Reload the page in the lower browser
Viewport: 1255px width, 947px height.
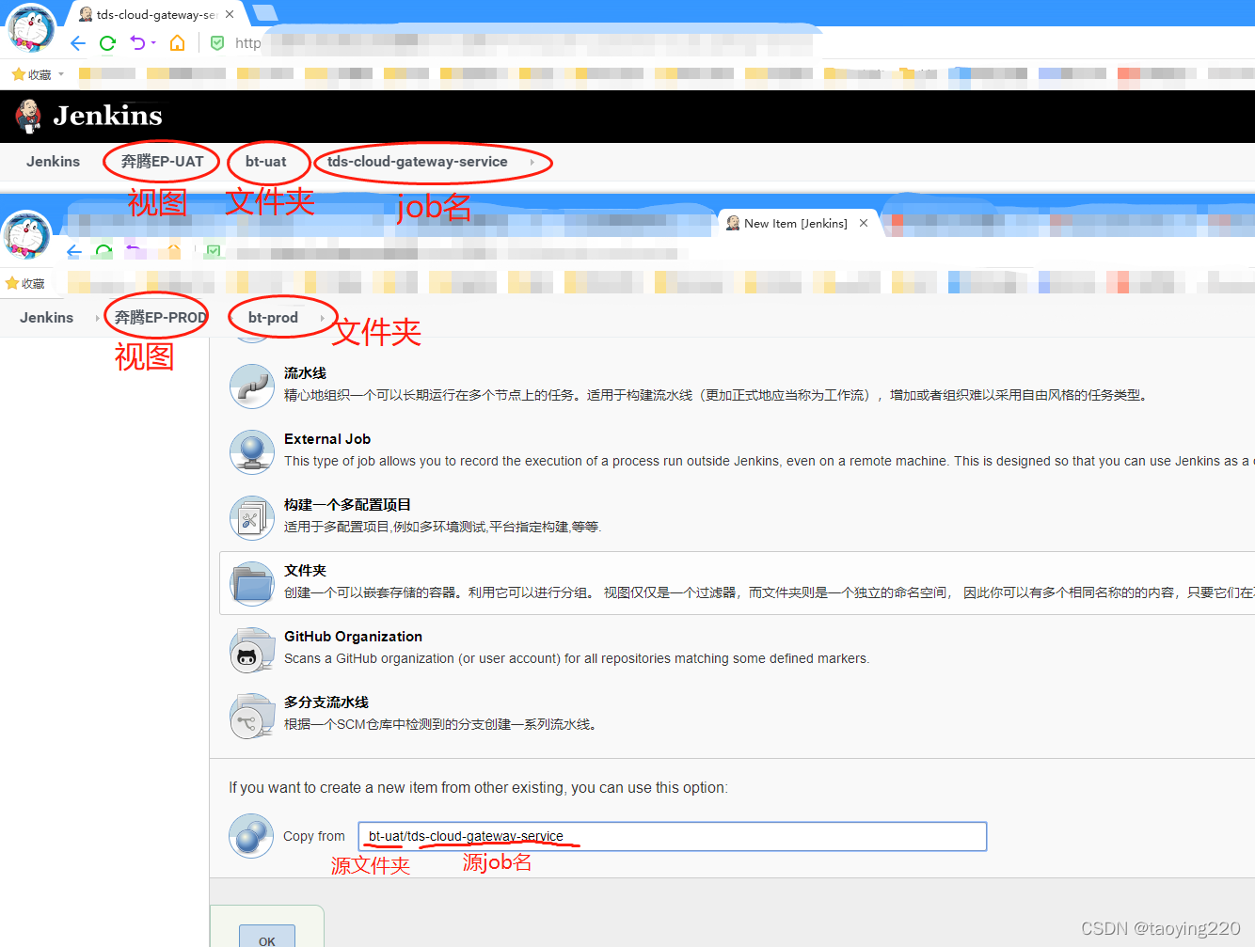[103, 251]
